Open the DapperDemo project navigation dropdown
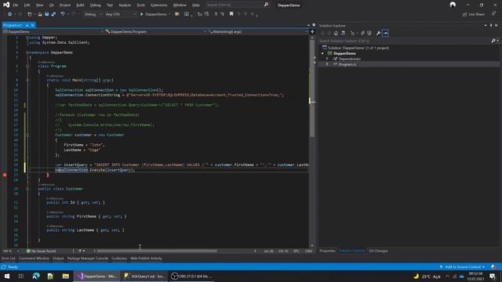Viewport: 502px width, 282px height. (x=53, y=31)
